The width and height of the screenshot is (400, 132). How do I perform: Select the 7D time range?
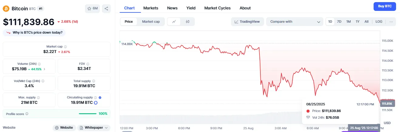(x=339, y=21)
